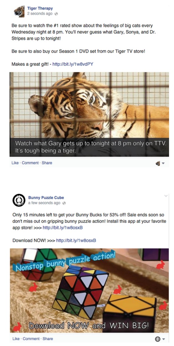
Task: Comment on the Tiger Therapy post
Action: 30,163
